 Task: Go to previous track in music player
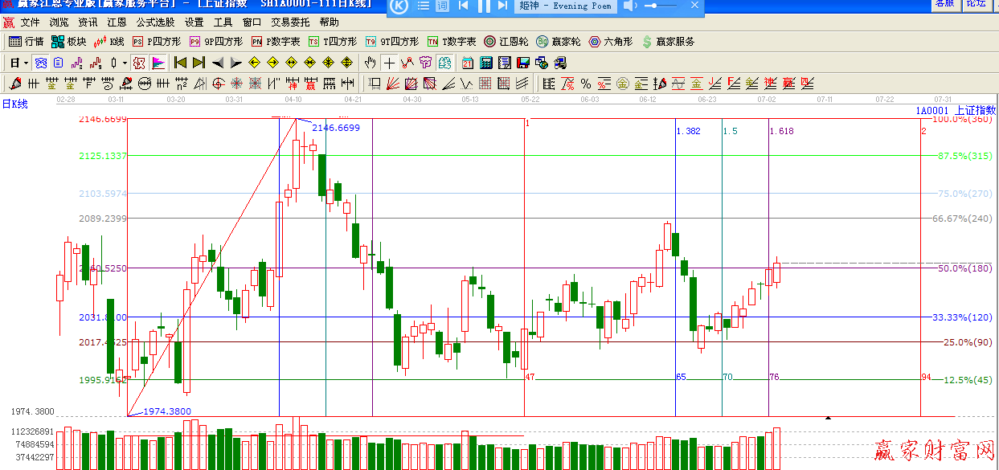(464, 6)
